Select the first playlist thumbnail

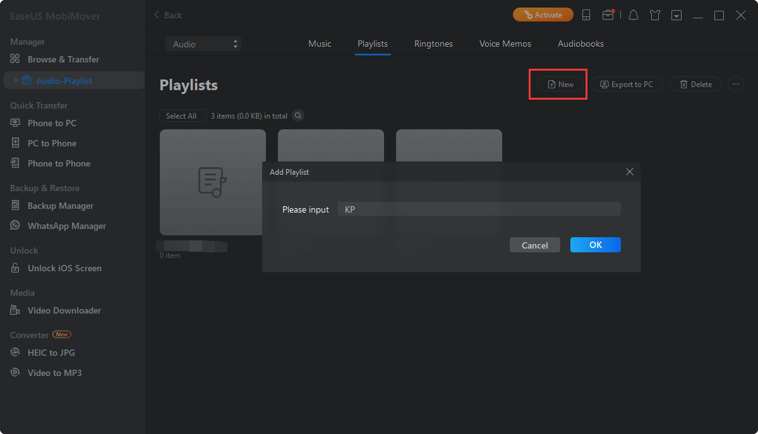pos(212,182)
